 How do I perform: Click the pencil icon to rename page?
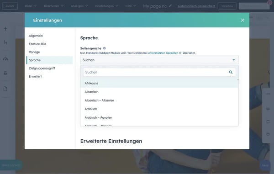pyautogui.click(x=170, y=6)
